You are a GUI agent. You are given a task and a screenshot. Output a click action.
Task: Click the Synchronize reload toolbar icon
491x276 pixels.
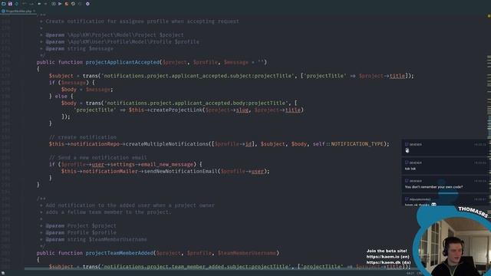pos(17,4)
